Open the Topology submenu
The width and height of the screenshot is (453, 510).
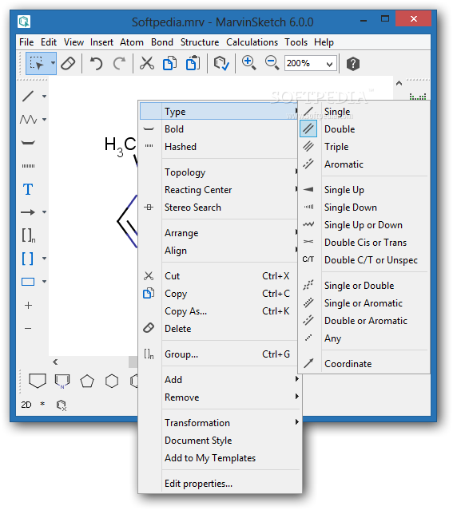tap(219, 172)
